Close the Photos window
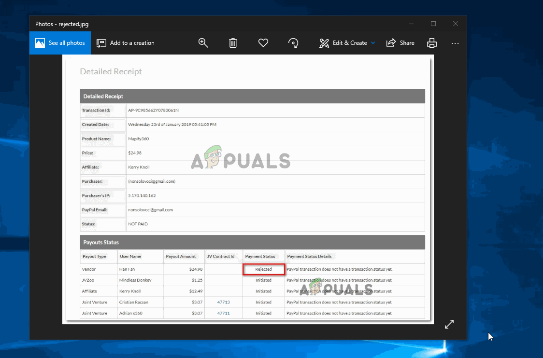The height and width of the screenshot is (358, 543). pos(456,24)
